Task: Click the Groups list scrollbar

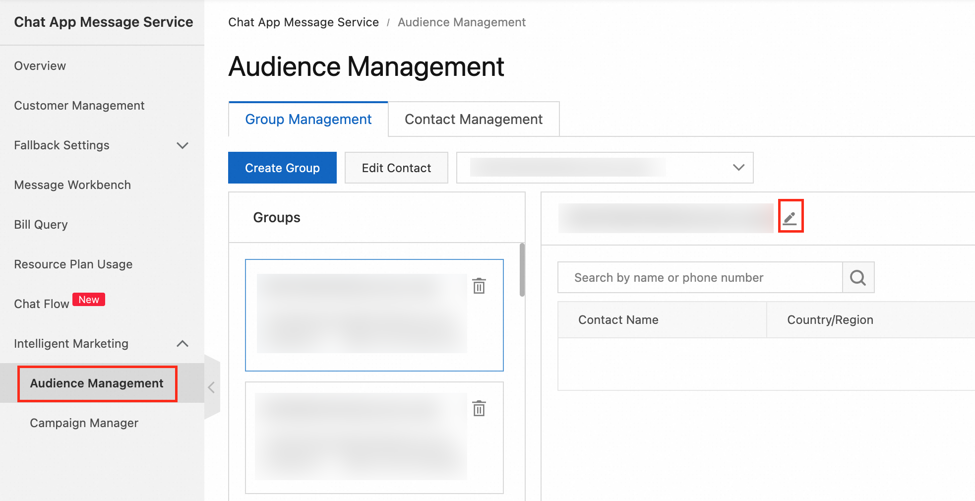Action: coord(522,270)
